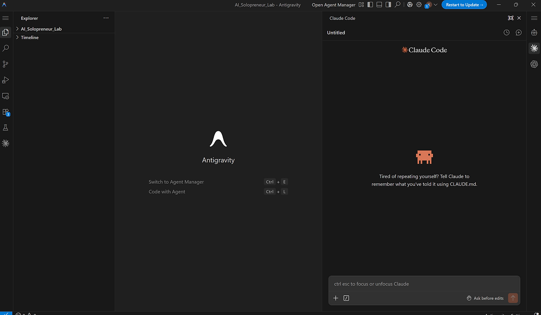Screen dimensions: 541x315
Task: Send the message with the arrow button
Action: pyautogui.click(x=513, y=298)
